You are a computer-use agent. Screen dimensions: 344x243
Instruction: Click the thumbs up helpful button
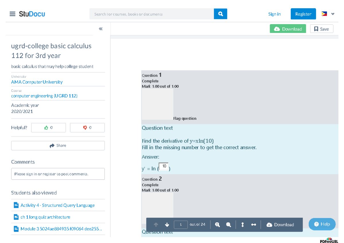pyautogui.click(x=48, y=128)
